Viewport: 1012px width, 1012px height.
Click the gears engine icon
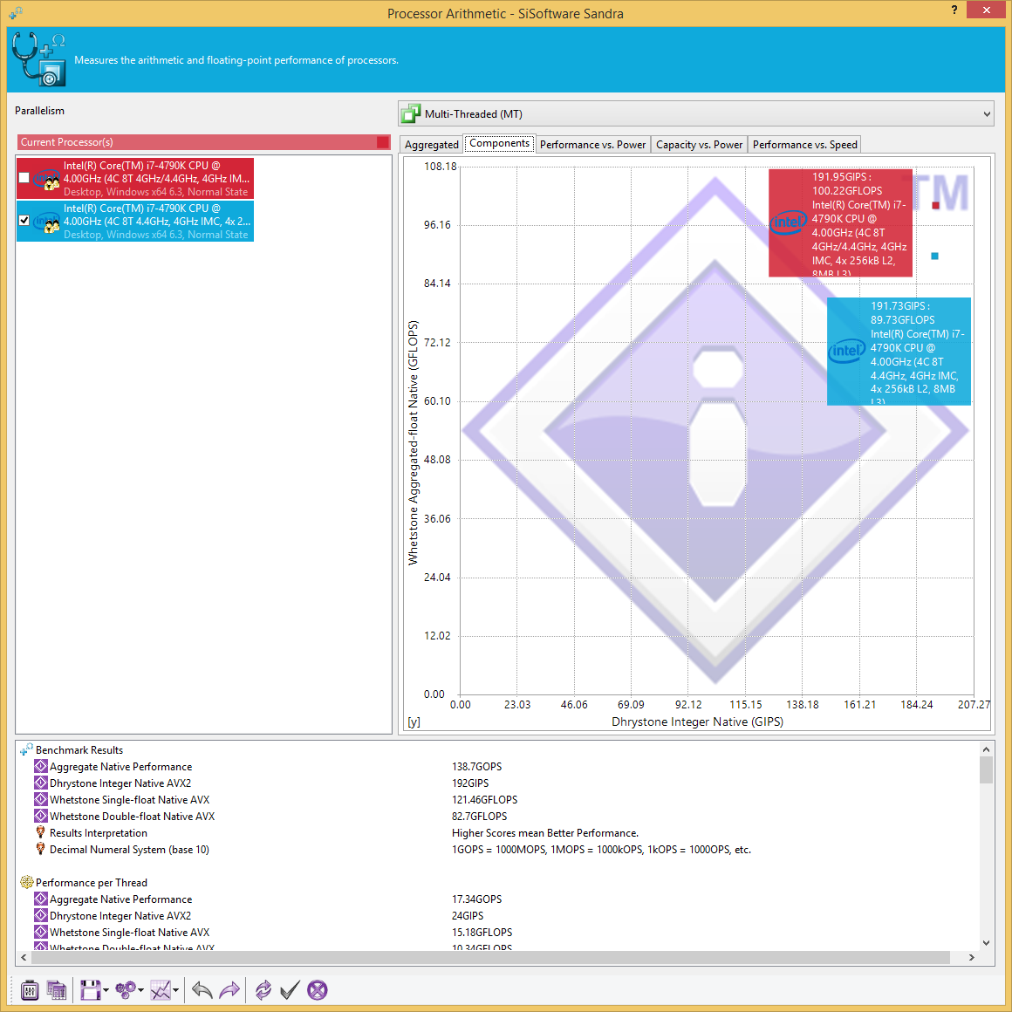tap(126, 989)
